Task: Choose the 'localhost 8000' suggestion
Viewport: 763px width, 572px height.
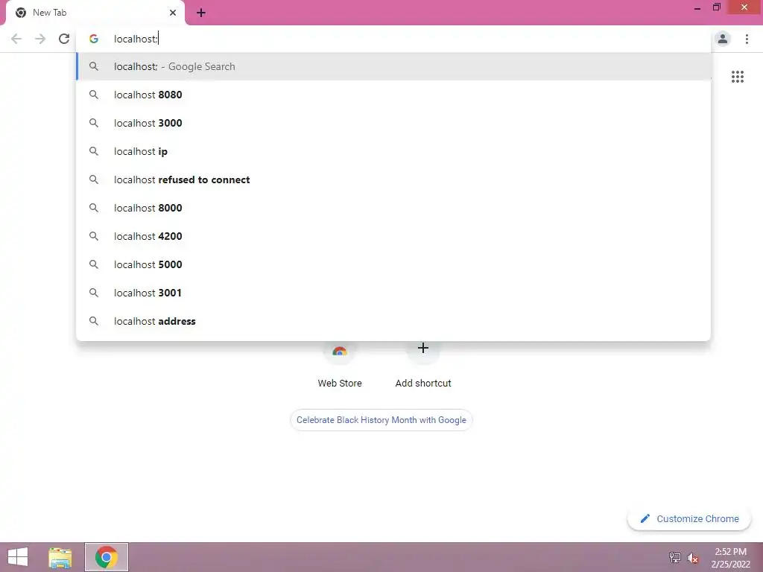Action: point(393,208)
